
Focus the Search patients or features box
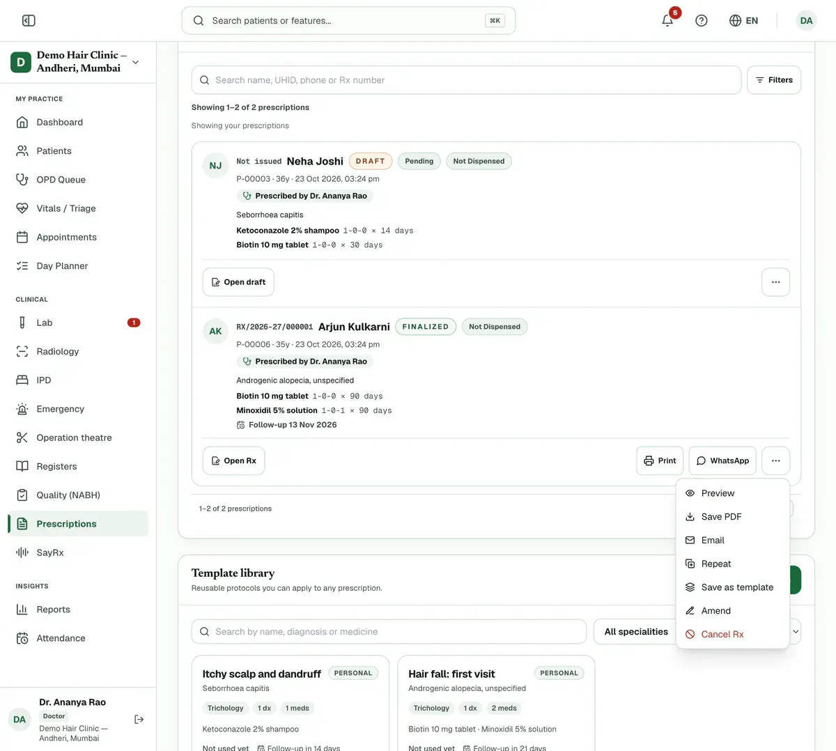tap(348, 21)
